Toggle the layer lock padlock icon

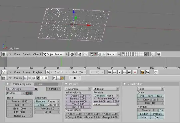146,54
